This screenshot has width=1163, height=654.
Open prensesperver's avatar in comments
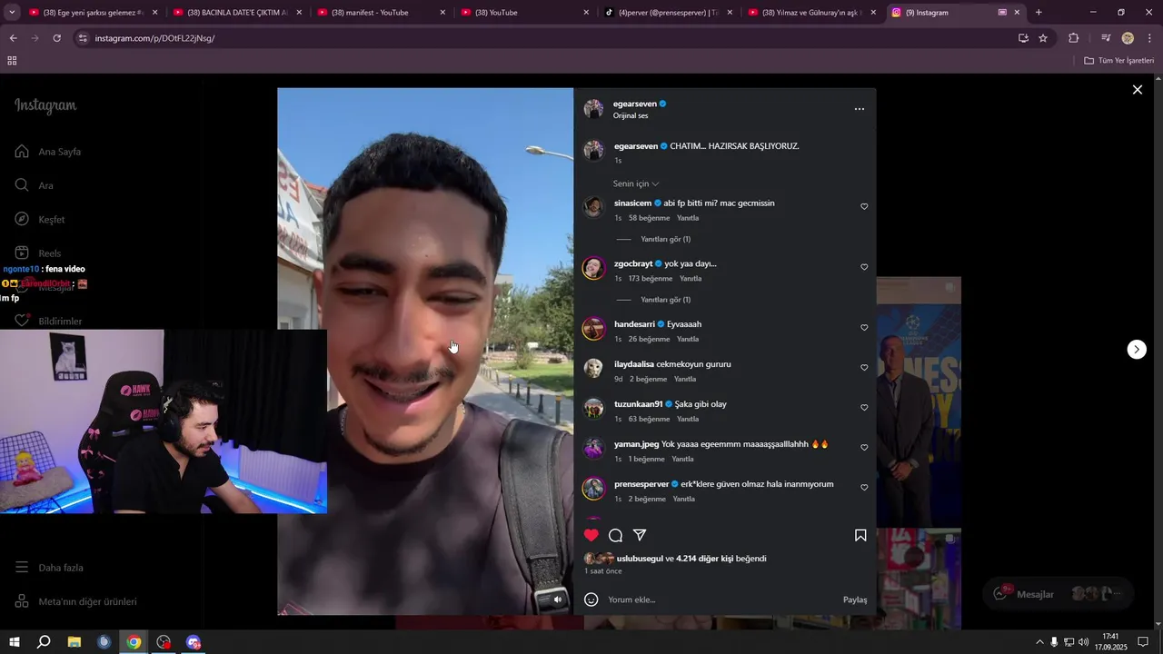tap(593, 489)
